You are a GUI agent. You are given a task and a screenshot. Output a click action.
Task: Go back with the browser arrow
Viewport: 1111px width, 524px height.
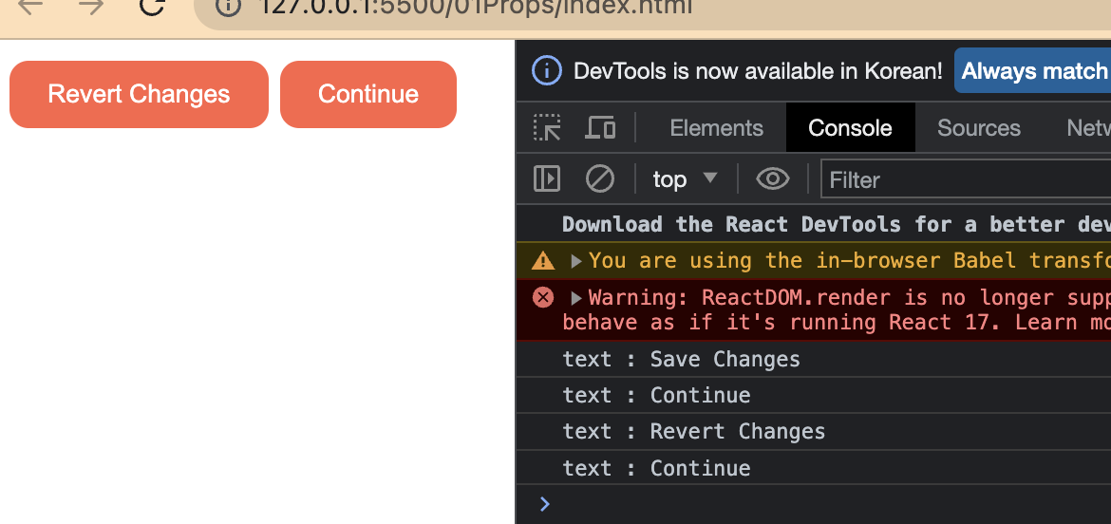31,7
